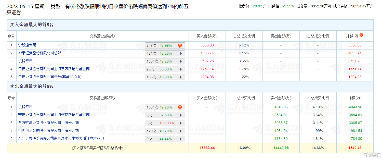
Task: Click closing price value 28.82
Action: (257, 6)
